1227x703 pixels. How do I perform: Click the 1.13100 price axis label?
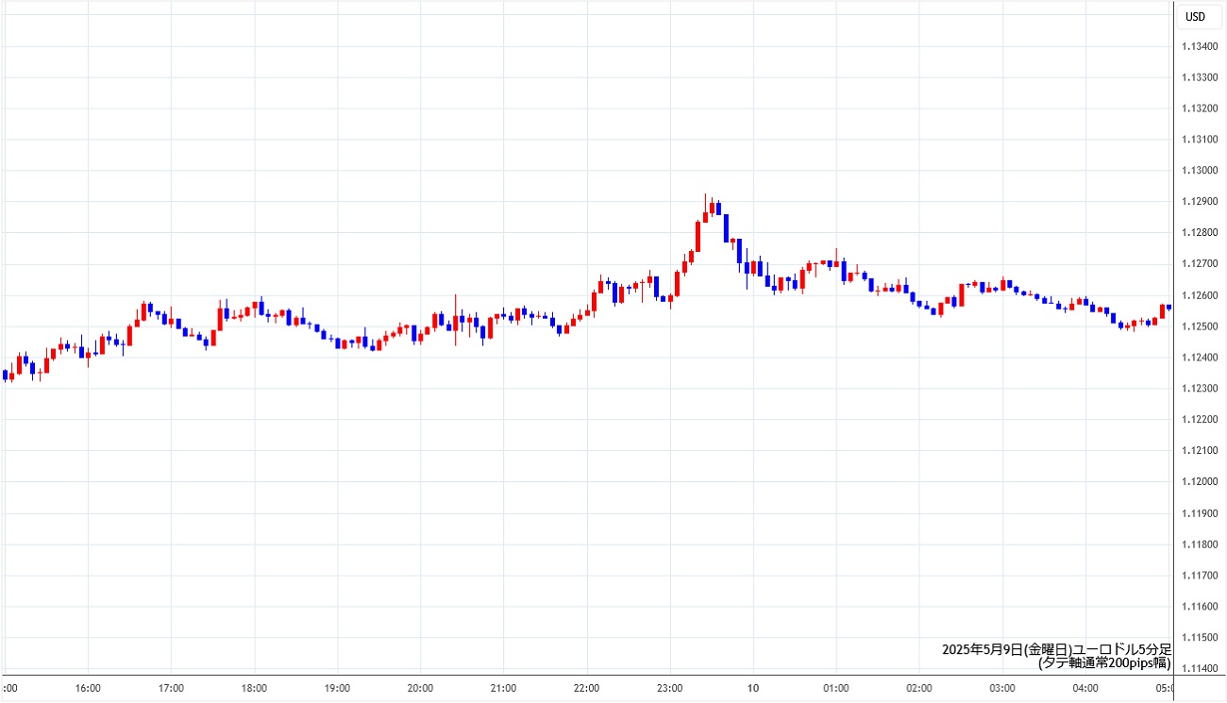pos(1198,141)
